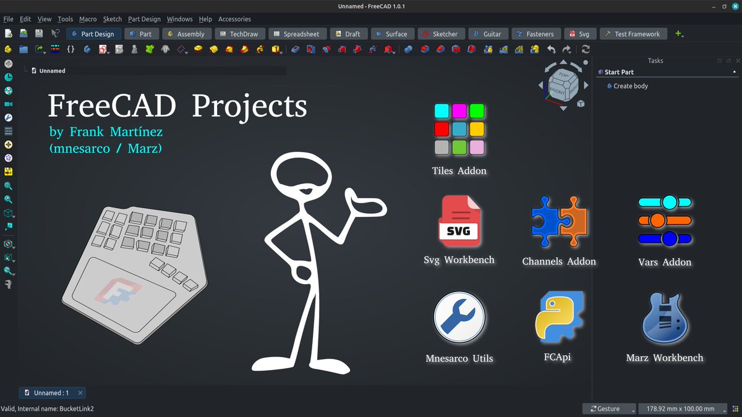The image size is (742, 417).
Task: Open the draw style dropdown in sidebar
Action: pos(13,246)
